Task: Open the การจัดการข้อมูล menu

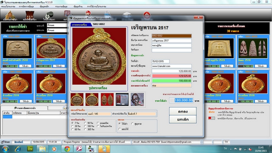Action: [26, 6]
